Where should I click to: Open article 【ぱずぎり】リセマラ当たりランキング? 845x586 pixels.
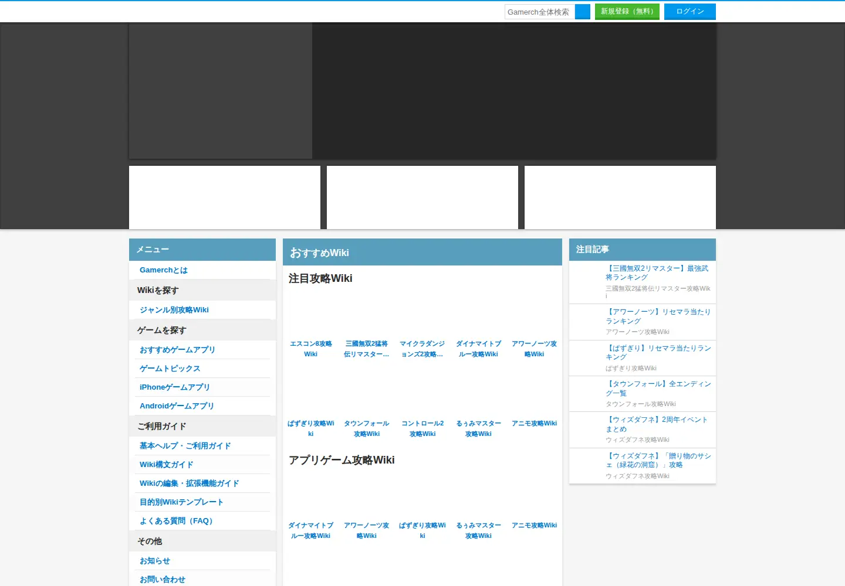point(658,352)
